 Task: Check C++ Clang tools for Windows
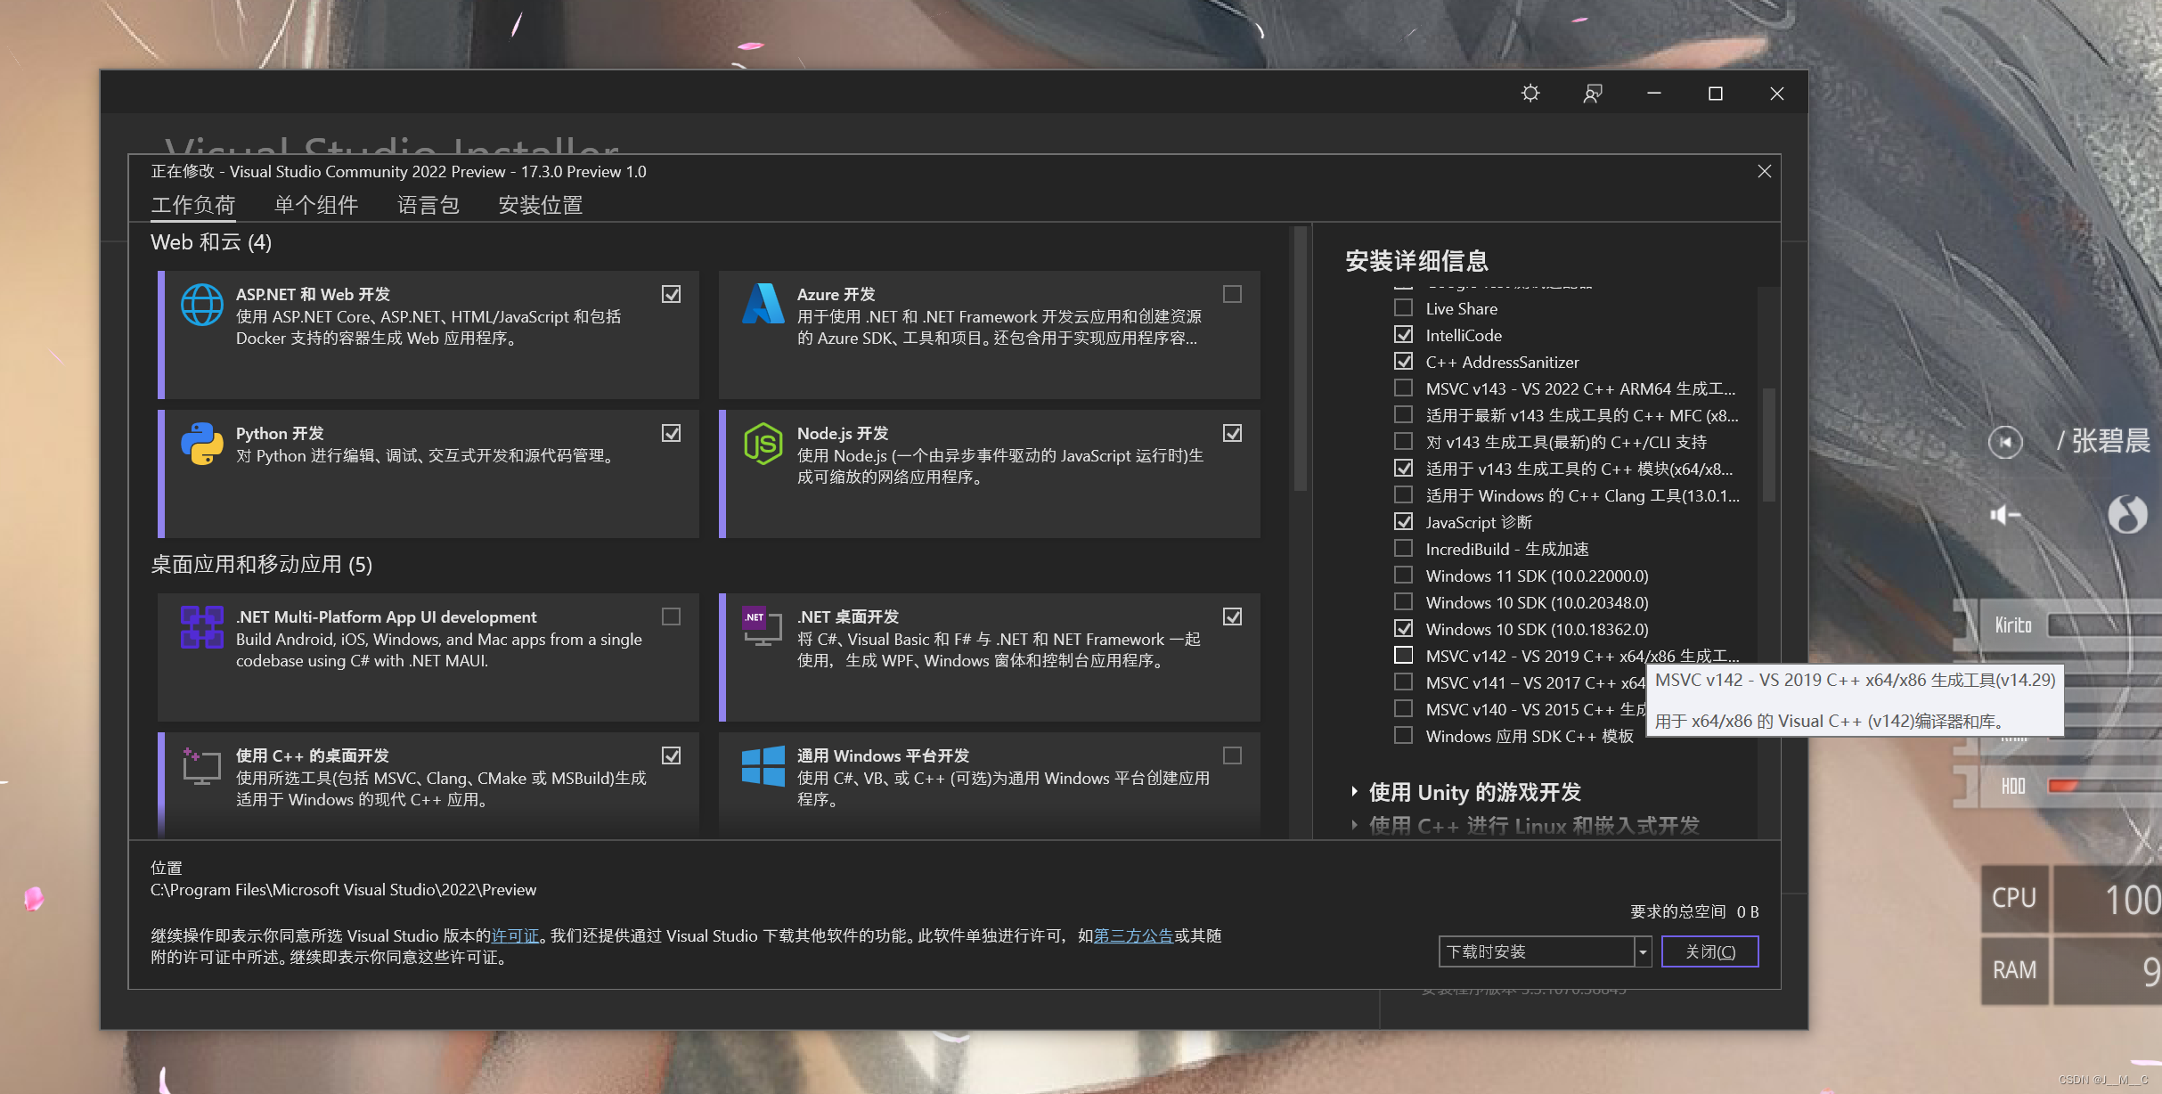(1404, 495)
